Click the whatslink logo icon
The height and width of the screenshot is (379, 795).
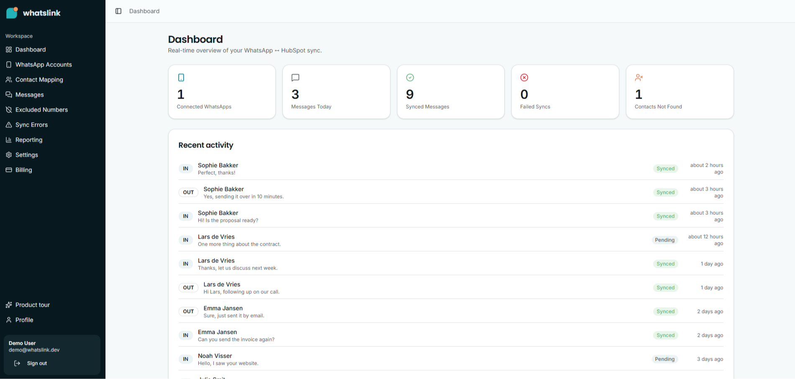coord(12,13)
